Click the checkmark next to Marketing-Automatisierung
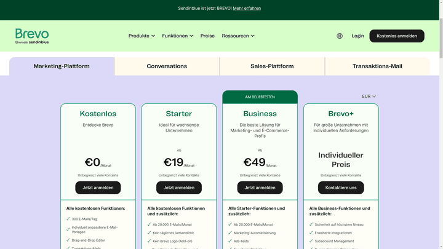This screenshot has width=443, height=249. tap(230, 232)
